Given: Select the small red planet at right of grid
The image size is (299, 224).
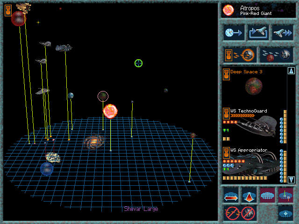Looking at the screenshot, I should point(193,135).
